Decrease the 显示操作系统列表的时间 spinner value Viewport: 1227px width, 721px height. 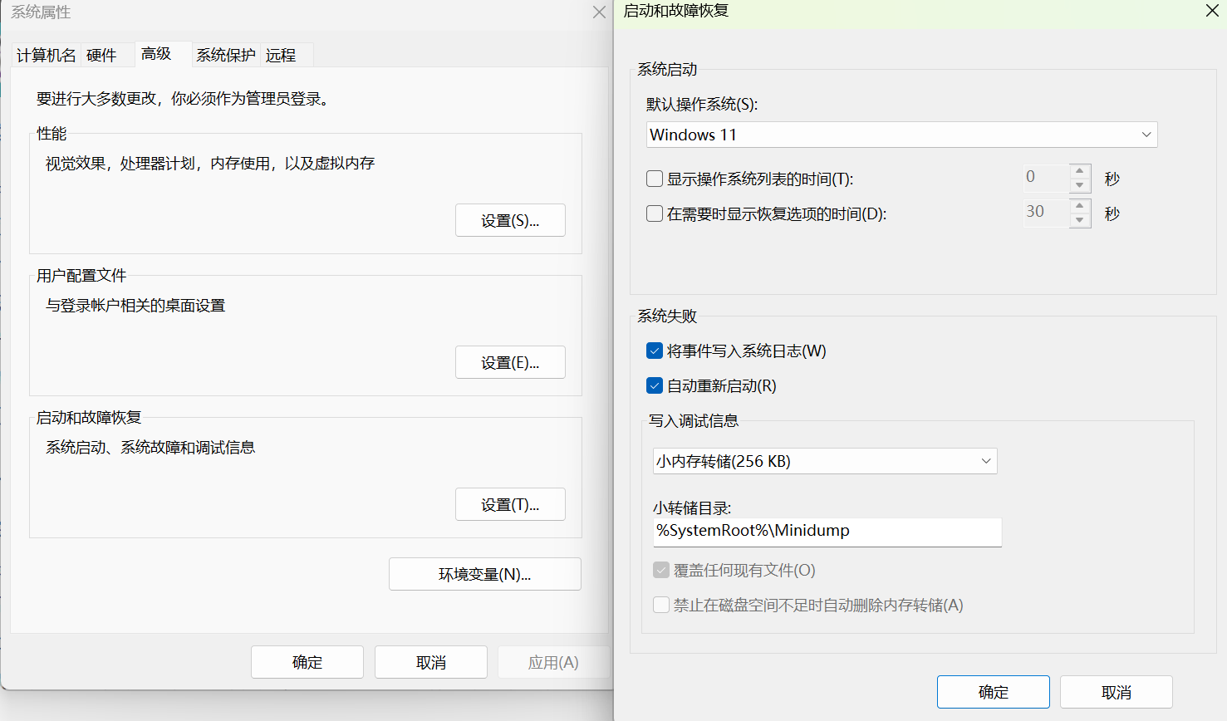pyautogui.click(x=1080, y=186)
